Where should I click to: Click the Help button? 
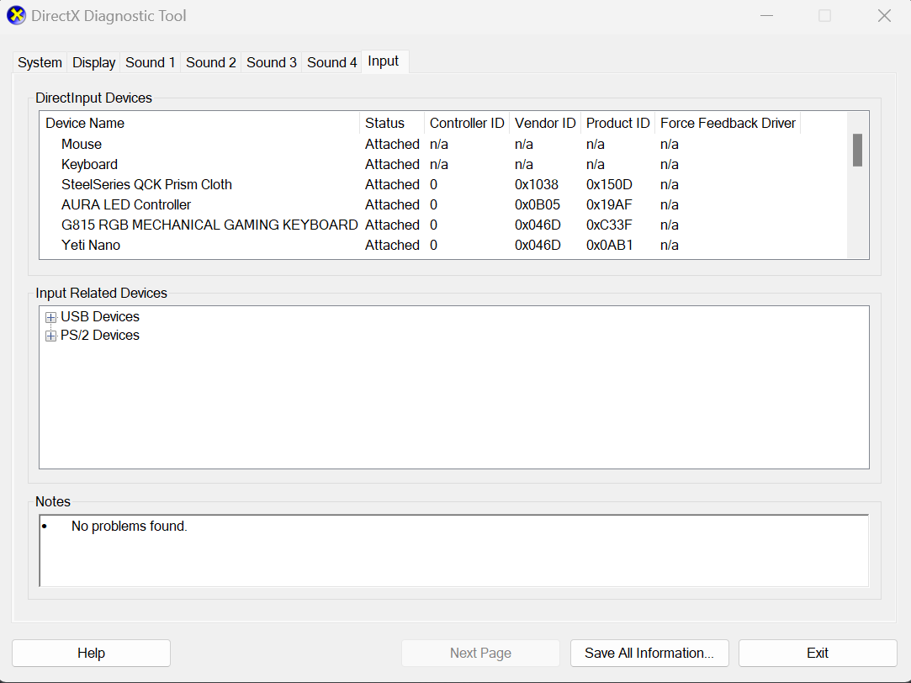point(91,653)
